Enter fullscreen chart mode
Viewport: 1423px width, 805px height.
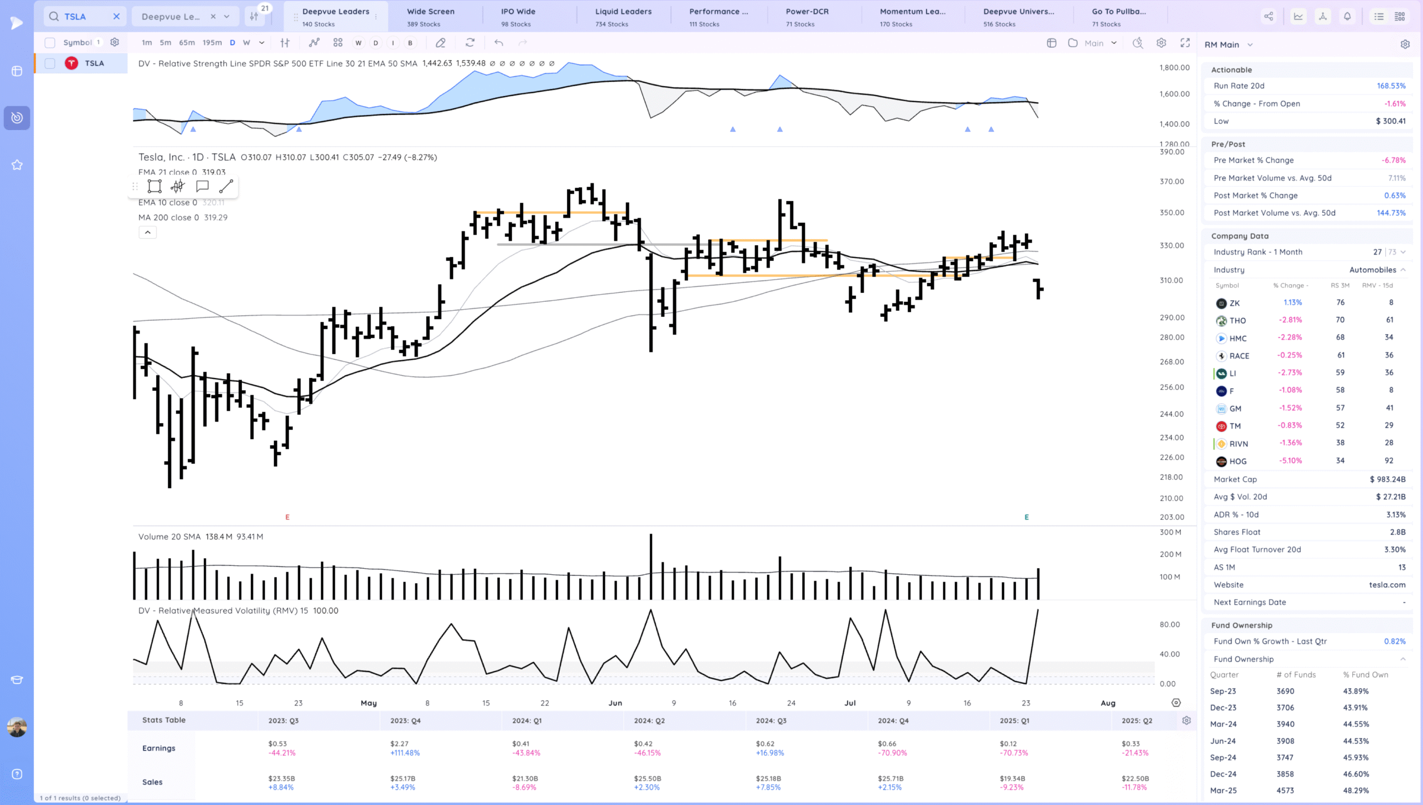point(1185,43)
